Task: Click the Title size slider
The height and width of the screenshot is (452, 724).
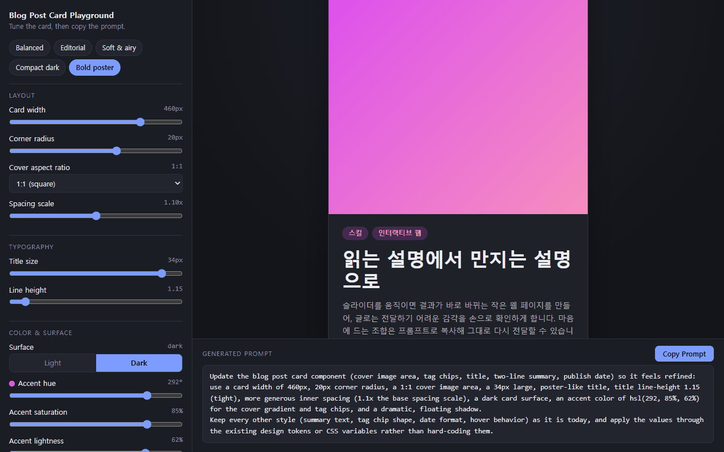Action: pyautogui.click(x=96, y=273)
